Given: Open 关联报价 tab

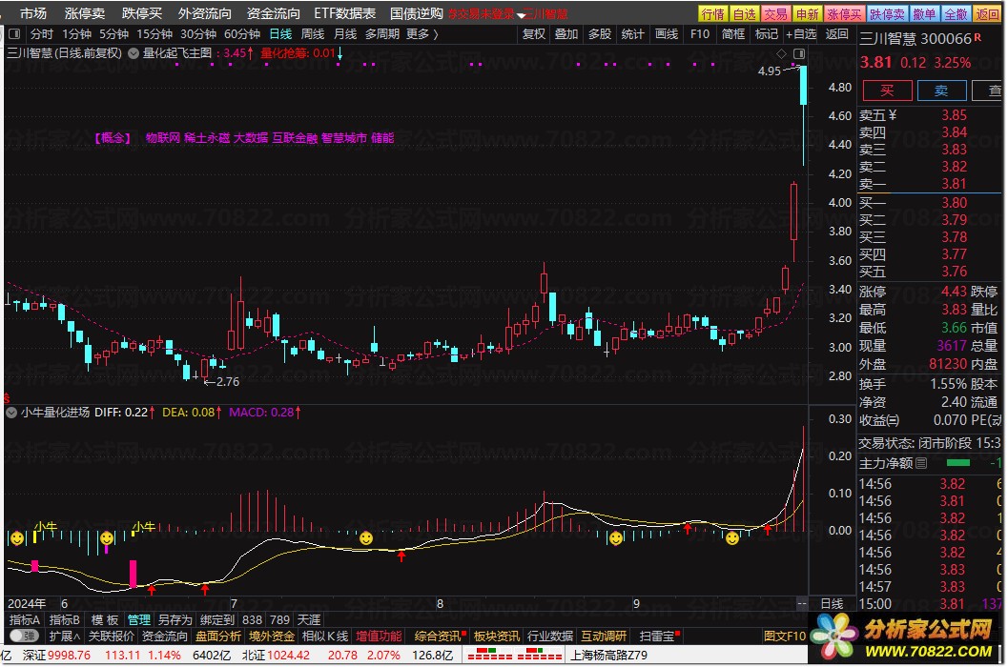Looking at the screenshot, I should pos(112,637).
